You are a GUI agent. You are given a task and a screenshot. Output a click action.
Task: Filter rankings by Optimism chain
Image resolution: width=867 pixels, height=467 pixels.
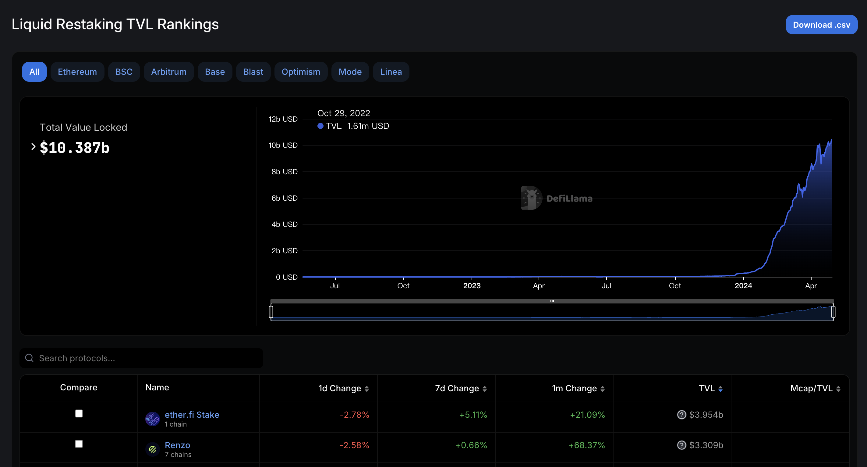tap(301, 72)
